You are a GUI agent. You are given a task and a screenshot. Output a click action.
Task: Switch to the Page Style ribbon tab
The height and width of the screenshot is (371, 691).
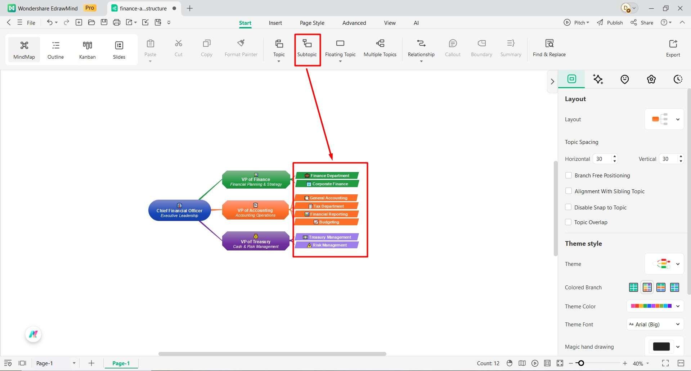[x=312, y=23]
